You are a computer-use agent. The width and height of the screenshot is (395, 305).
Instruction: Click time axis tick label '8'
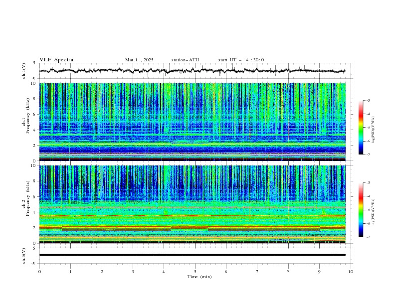point(288,272)
